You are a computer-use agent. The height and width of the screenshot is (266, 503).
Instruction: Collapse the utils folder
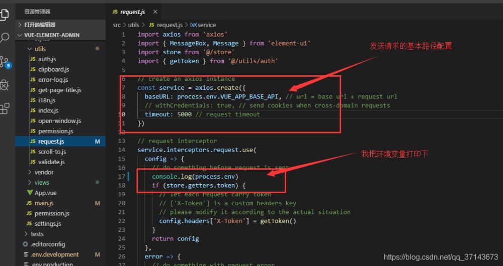[x=29, y=49]
